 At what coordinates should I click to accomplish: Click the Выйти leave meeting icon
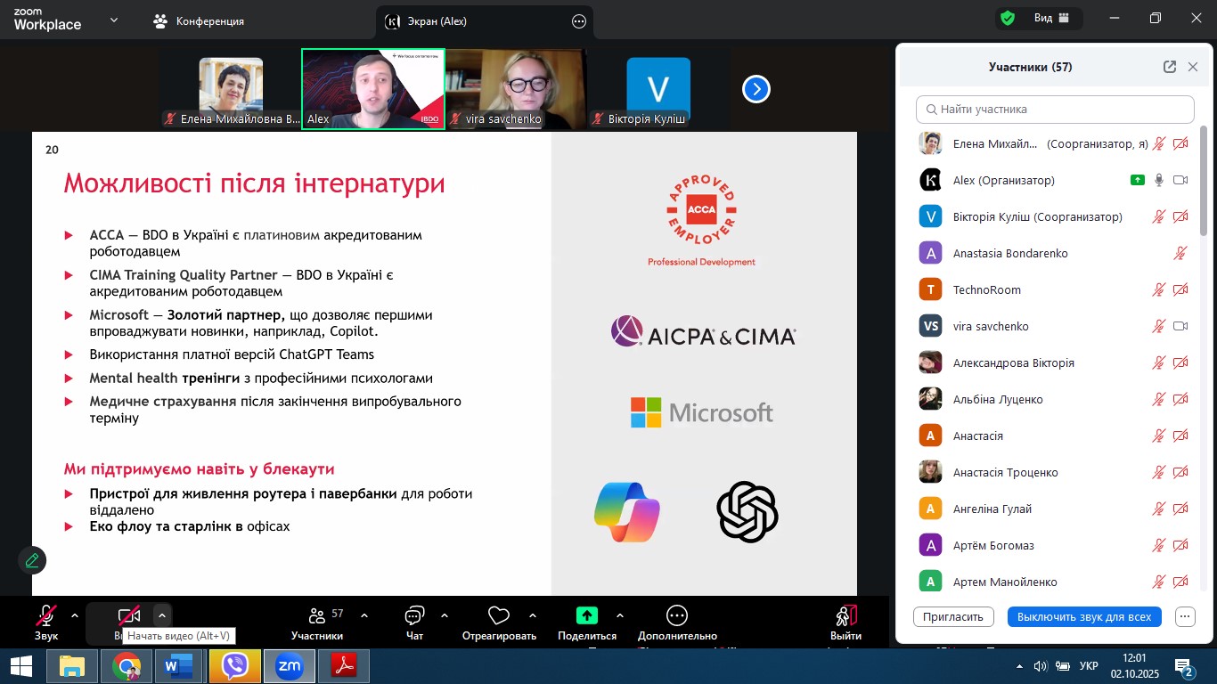845,615
